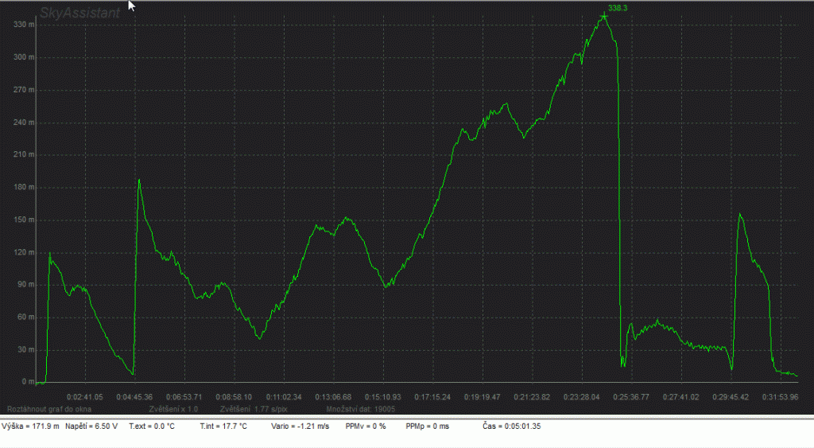Click the PPMp = 0 ms status field
The image size is (814, 448).
(x=427, y=427)
